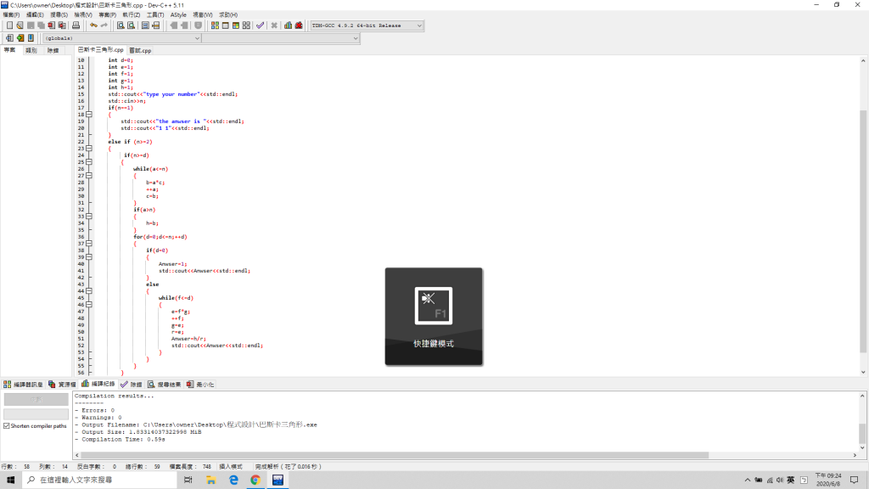Click the Compile & Run icon
The width and height of the screenshot is (869, 489).
(x=236, y=25)
